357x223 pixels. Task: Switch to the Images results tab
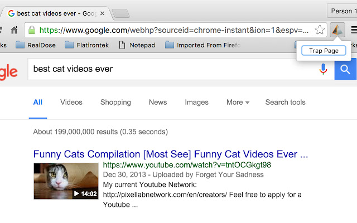click(x=196, y=102)
